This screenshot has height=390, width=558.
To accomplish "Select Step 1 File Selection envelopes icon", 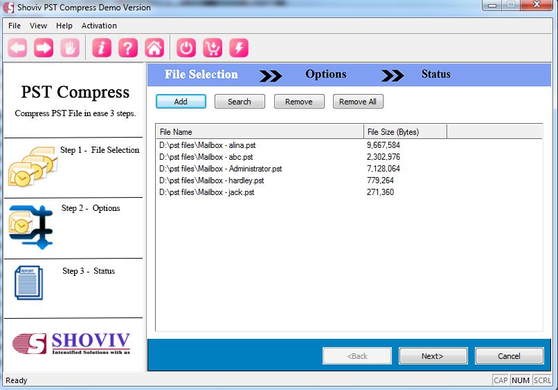I will [x=33, y=167].
